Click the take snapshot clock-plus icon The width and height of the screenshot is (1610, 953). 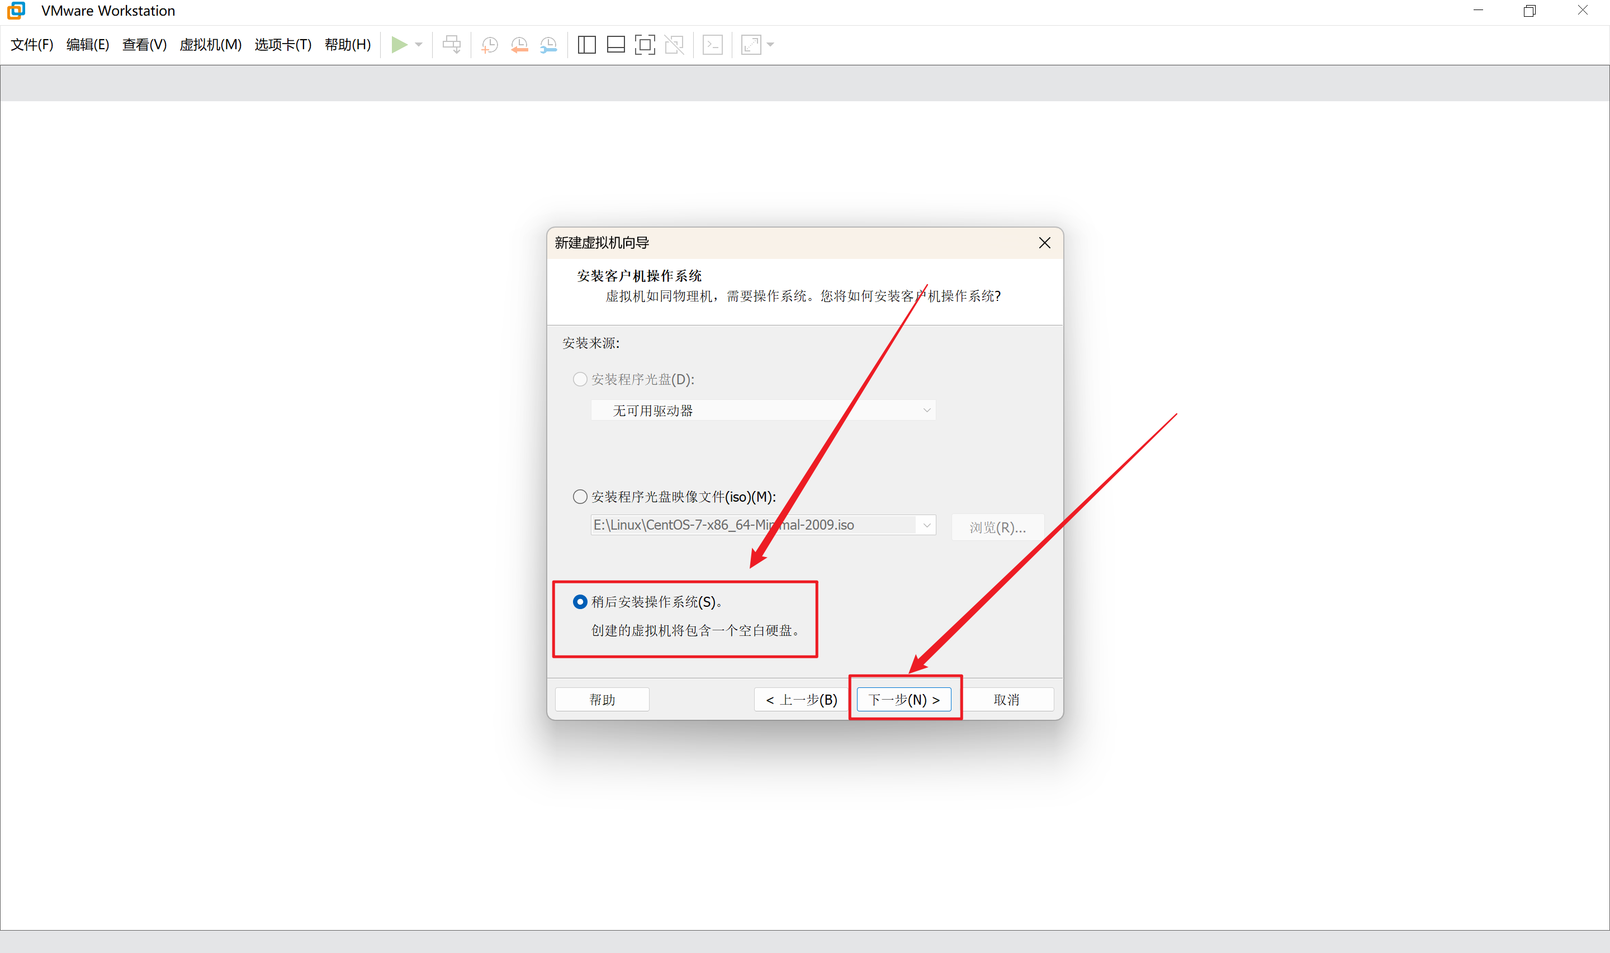click(490, 44)
